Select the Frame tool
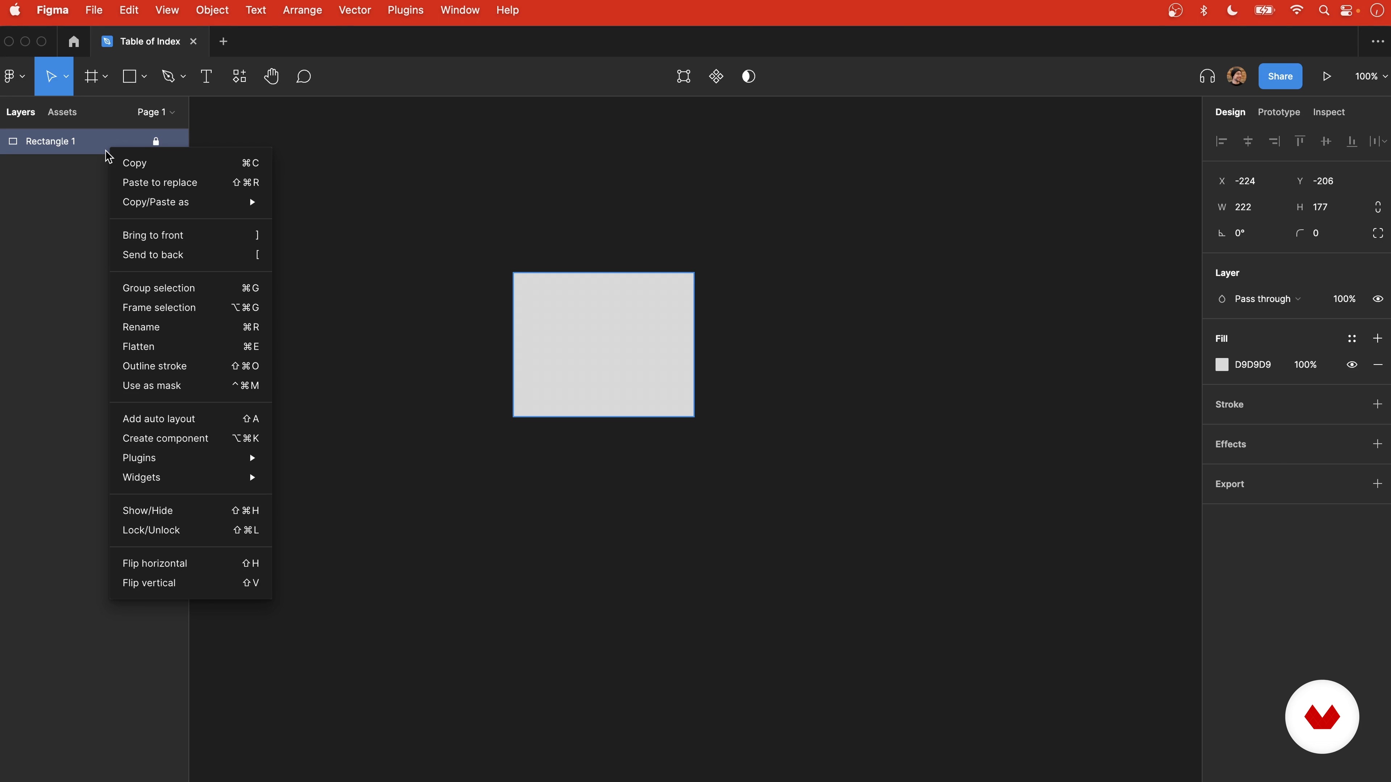The image size is (1391, 782). [x=91, y=76]
